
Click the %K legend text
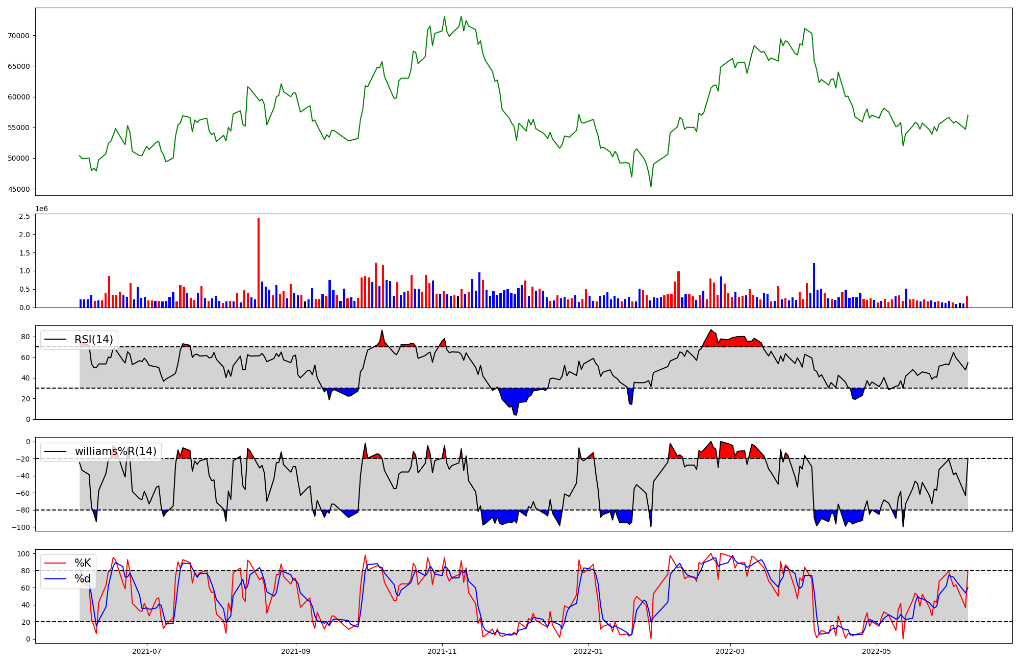pos(83,563)
